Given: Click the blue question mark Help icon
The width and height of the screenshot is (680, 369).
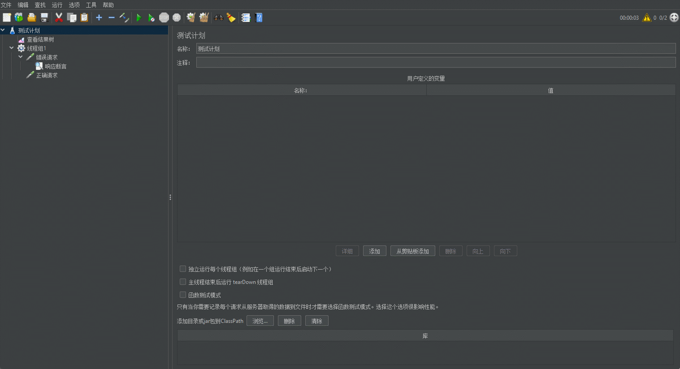Looking at the screenshot, I should point(259,17).
